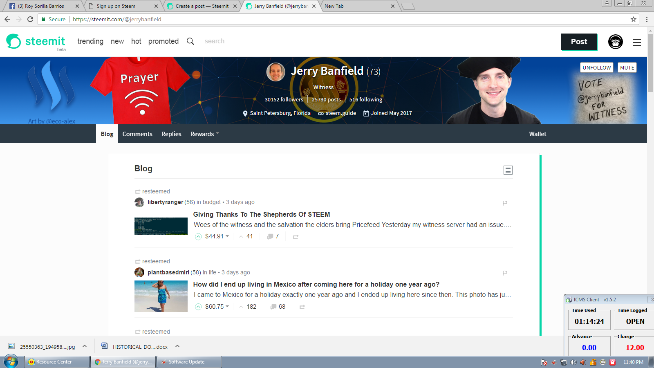Click UNFOLLOW button
This screenshot has height=368, width=654.
tap(597, 67)
